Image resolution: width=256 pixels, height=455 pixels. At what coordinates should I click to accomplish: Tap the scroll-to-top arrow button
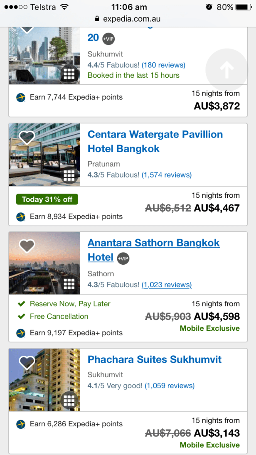click(x=226, y=70)
